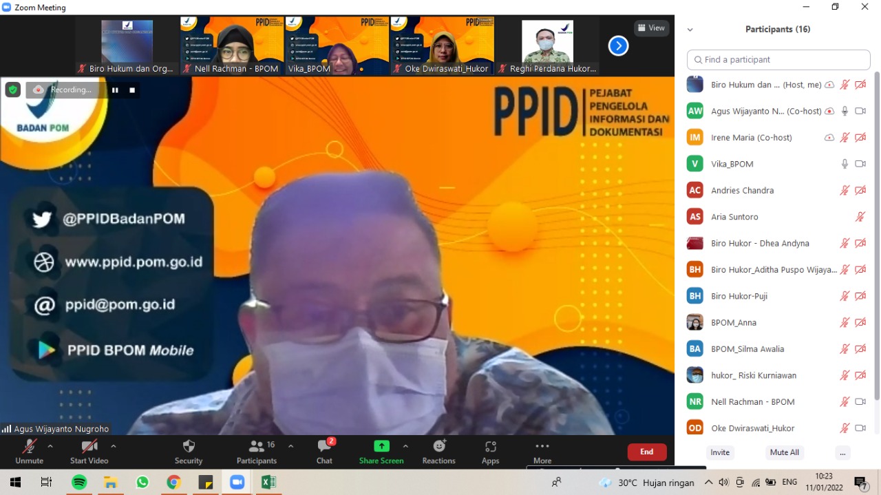This screenshot has height=495, width=881.
Task: Click the red End meeting button
Action: (647, 452)
